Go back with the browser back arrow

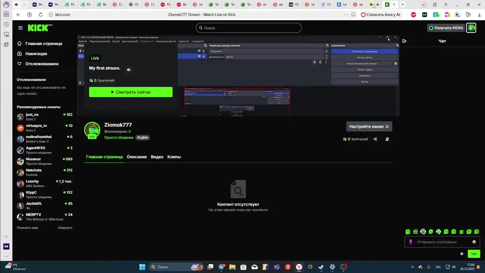click(x=19, y=15)
